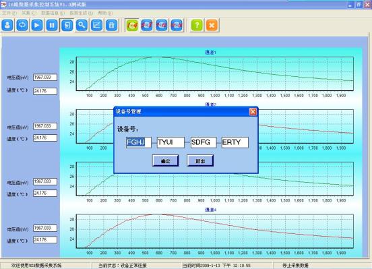Viewport: 372px width, 269px height.
Task: Select the green channels 1-4 view button
Action: click(132, 25)
